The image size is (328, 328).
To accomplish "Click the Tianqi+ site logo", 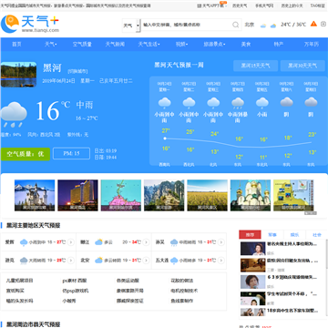I will (x=30, y=24).
